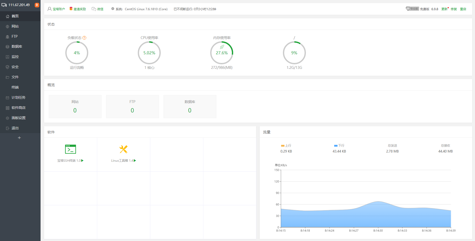Click the 更新 update link
Viewport: 475px width, 241px height.
tap(444, 9)
